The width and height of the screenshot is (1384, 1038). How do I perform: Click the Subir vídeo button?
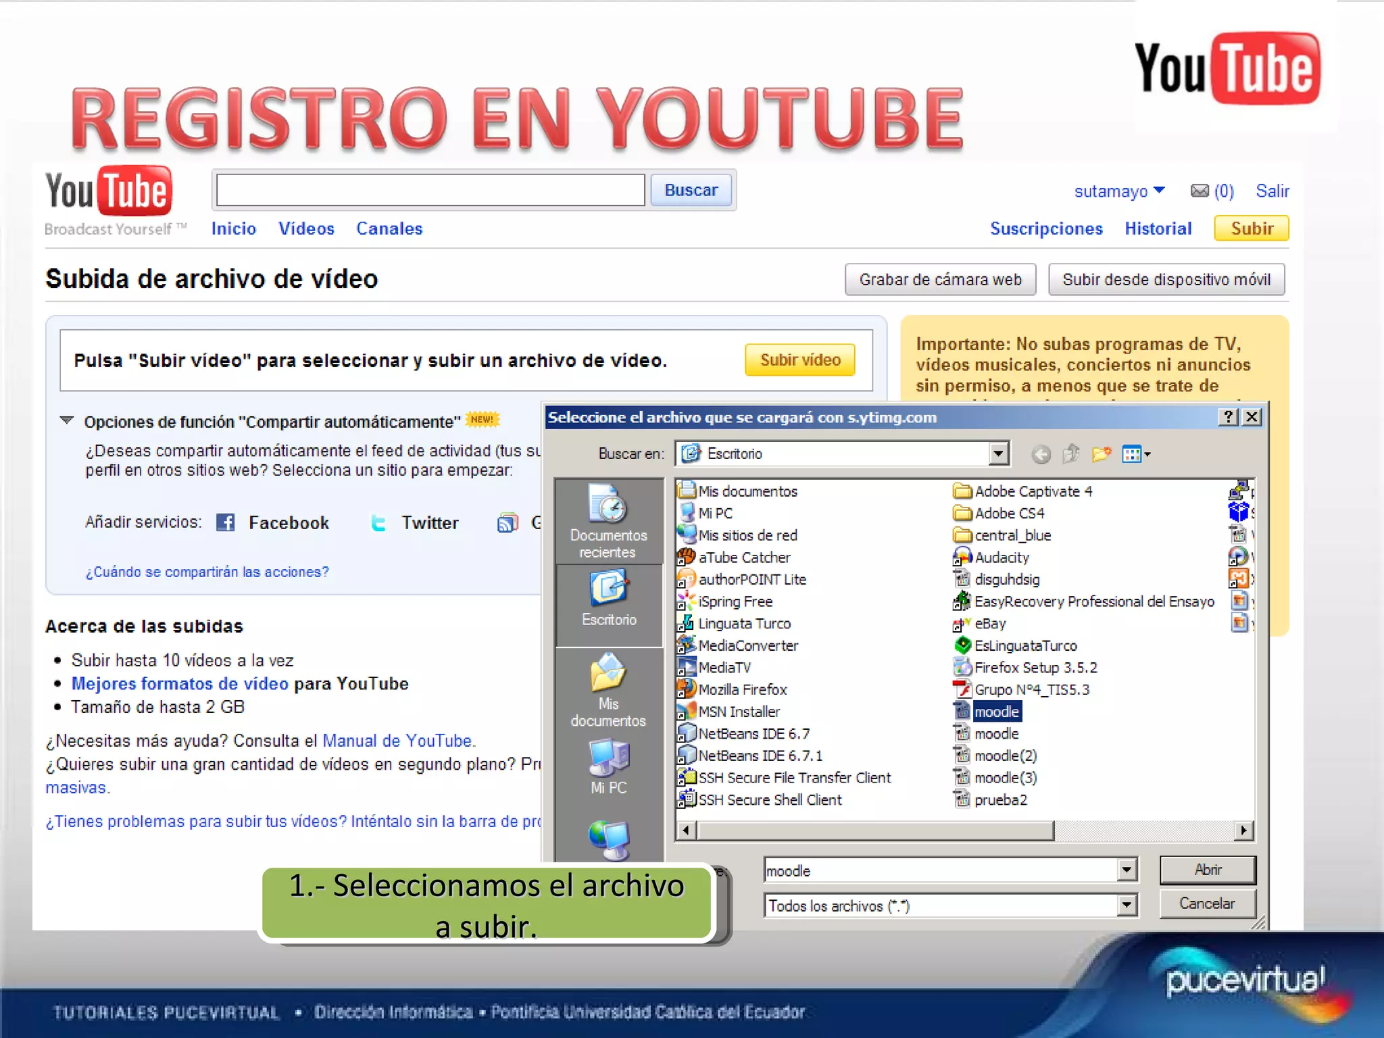coord(800,360)
